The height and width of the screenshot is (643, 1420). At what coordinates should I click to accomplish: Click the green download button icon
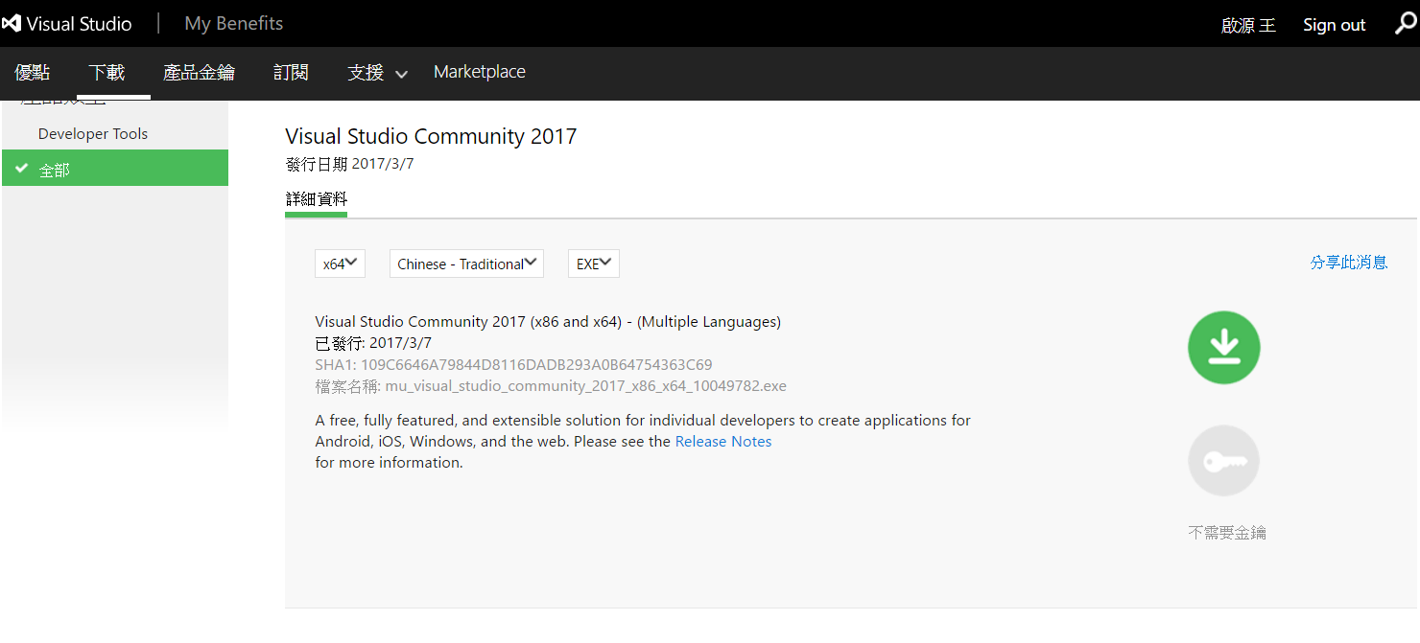[1224, 347]
